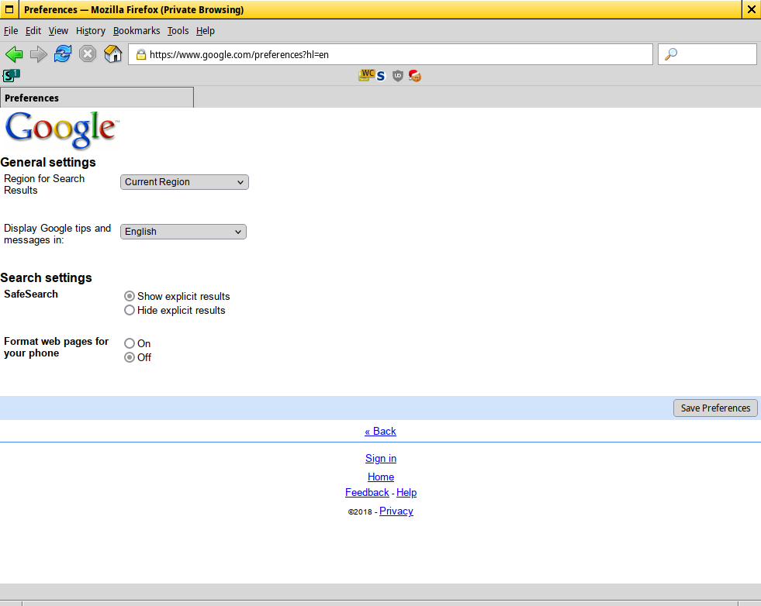Screen dimensions: 761x606
Task: Click the General settings heading
Action: tap(48, 162)
